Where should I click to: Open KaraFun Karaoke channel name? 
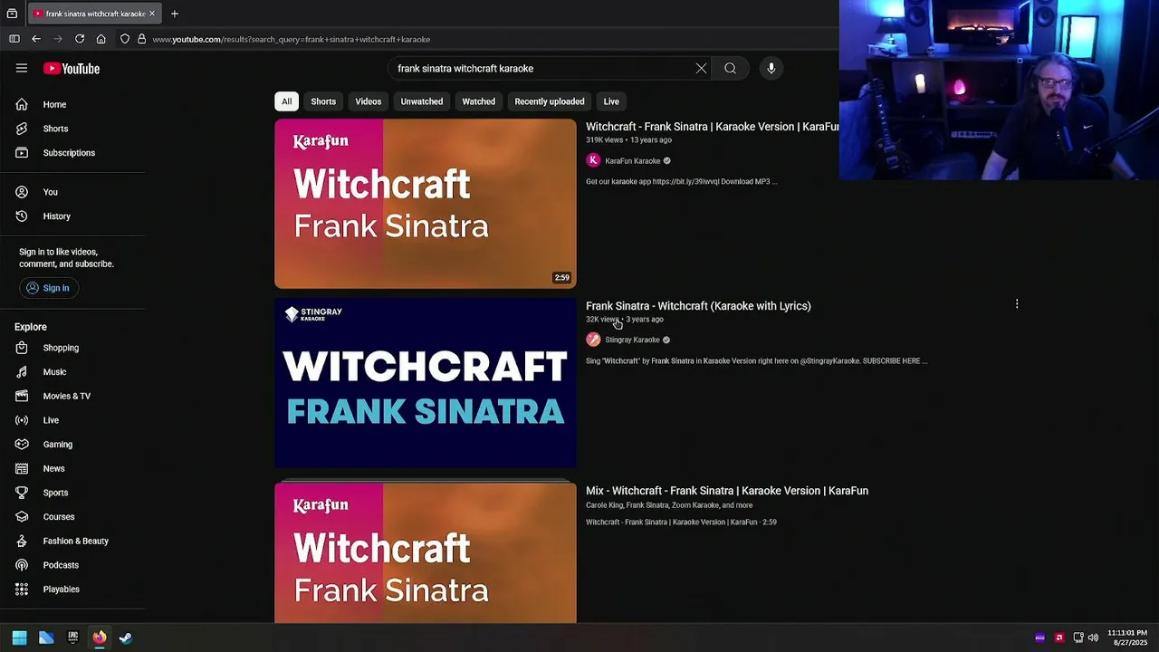click(x=632, y=161)
